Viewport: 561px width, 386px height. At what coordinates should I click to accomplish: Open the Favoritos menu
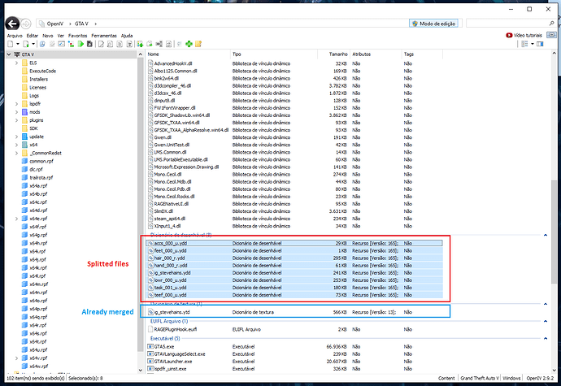(x=77, y=36)
